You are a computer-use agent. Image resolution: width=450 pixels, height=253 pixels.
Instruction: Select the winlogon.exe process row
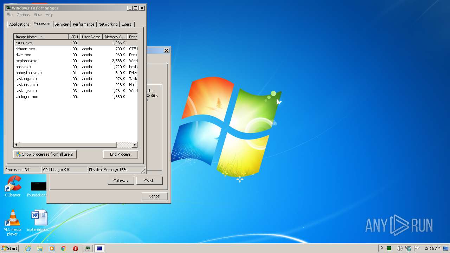click(76, 97)
